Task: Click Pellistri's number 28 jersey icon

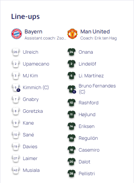Action: (71, 174)
